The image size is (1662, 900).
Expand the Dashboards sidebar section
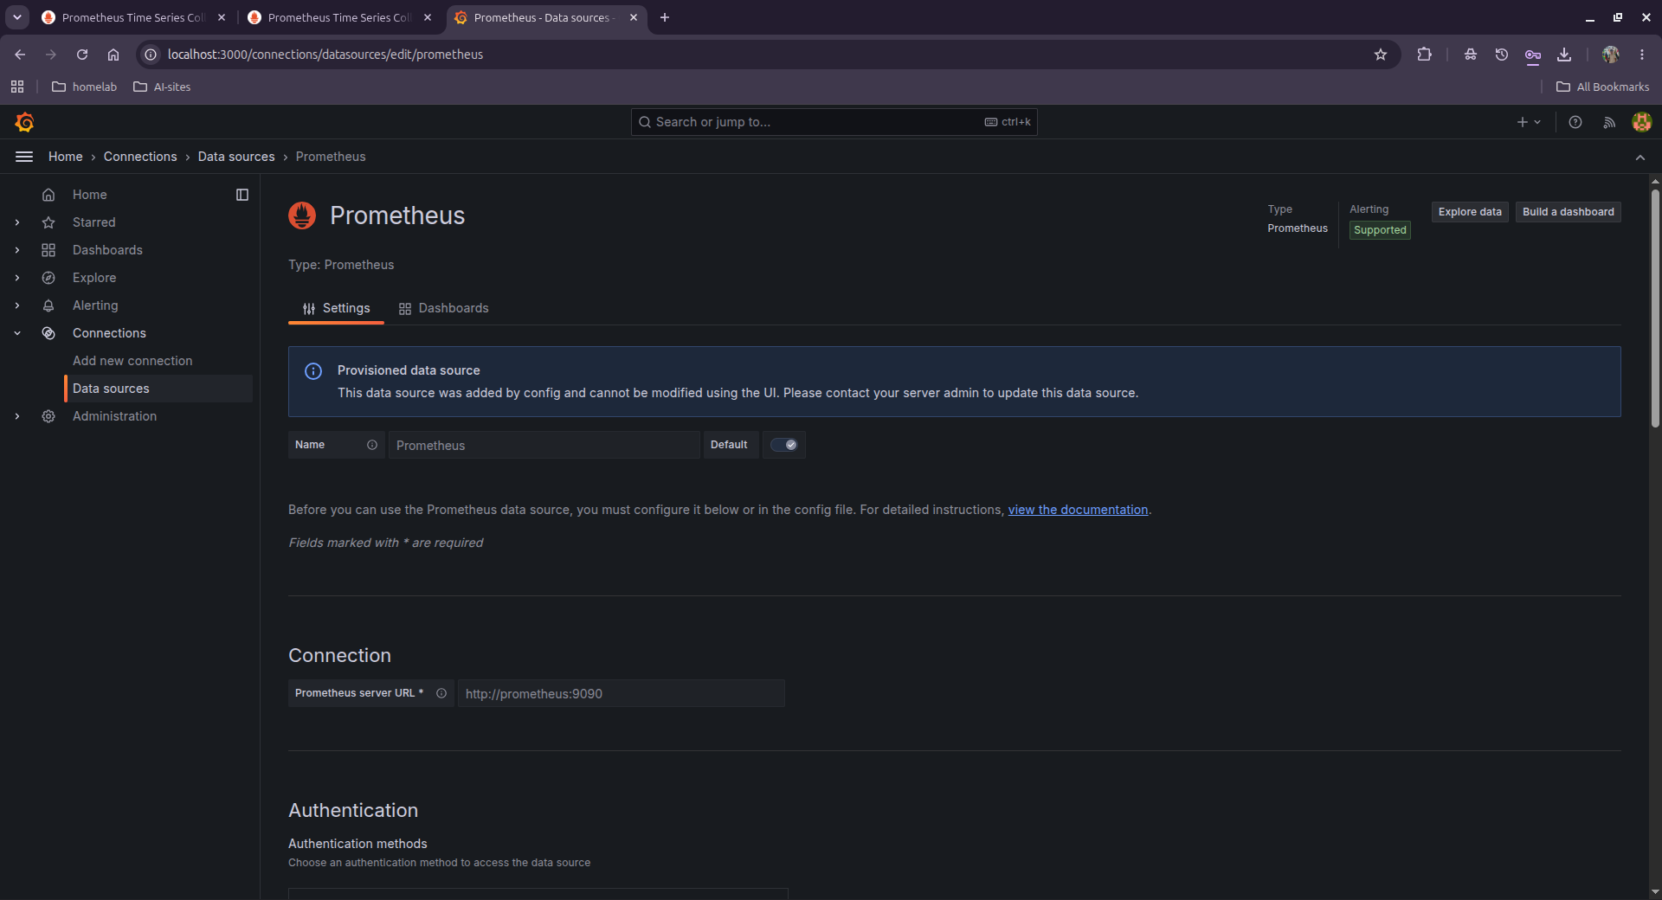pyautogui.click(x=17, y=250)
